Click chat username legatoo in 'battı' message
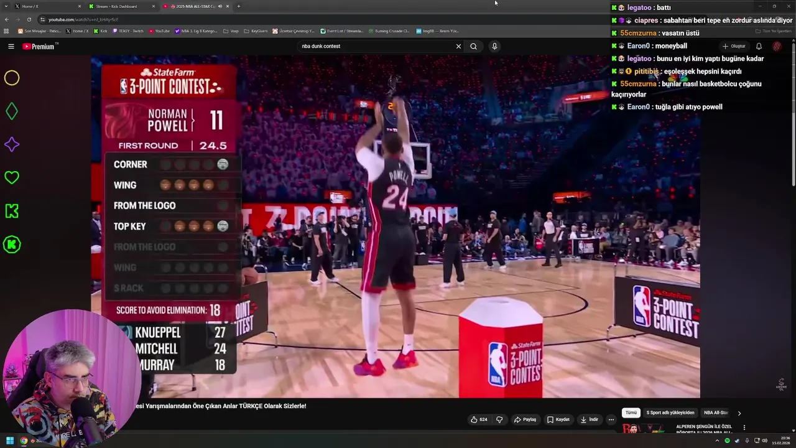The width and height of the screenshot is (796, 448). pos(639,7)
